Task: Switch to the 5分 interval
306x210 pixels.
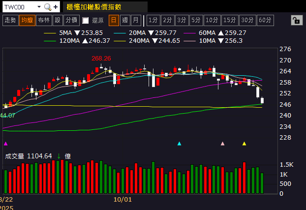Action: click(196, 20)
